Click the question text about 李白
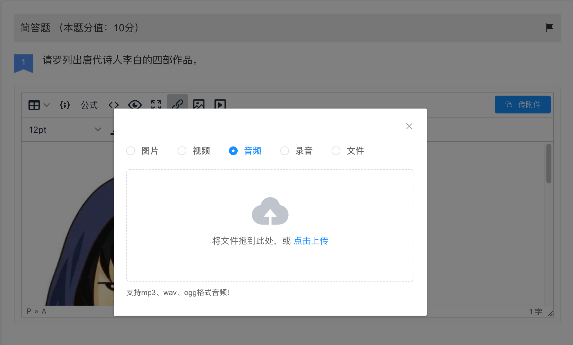 click(x=121, y=60)
